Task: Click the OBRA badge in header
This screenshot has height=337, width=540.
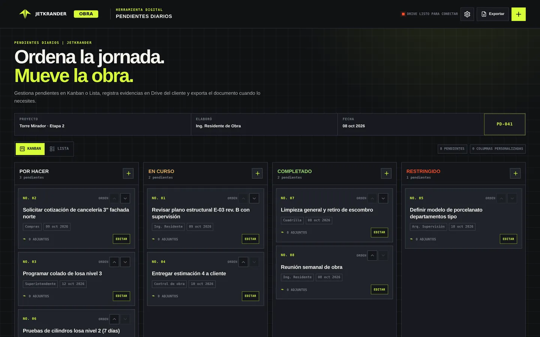Action: coord(86,14)
